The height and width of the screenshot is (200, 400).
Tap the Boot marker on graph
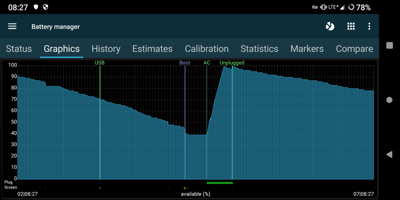pyautogui.click(x=185, y=63)
